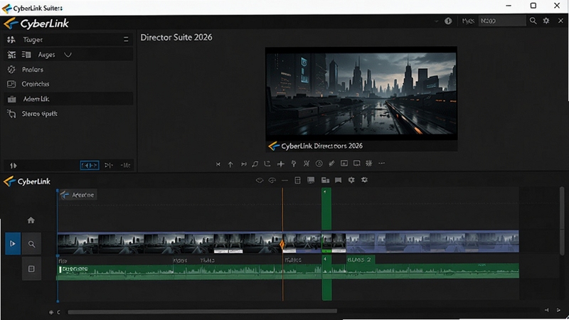Viewport: 569px width, 320px height.
Task: Click the CyberLink logo in top header
Action: click(x=36, y=23)
